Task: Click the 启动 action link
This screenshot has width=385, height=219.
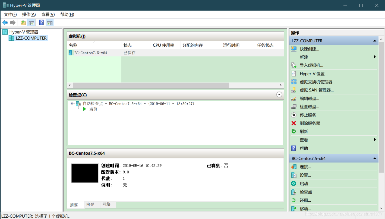Action: click(x=304, y=184)
